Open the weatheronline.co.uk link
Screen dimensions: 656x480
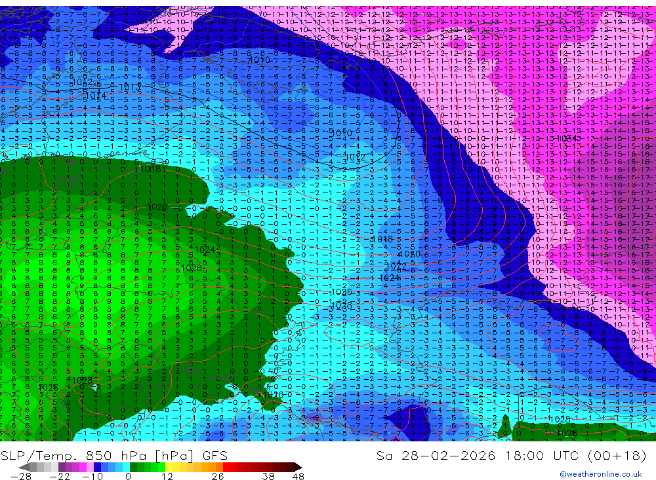[601, 474]
